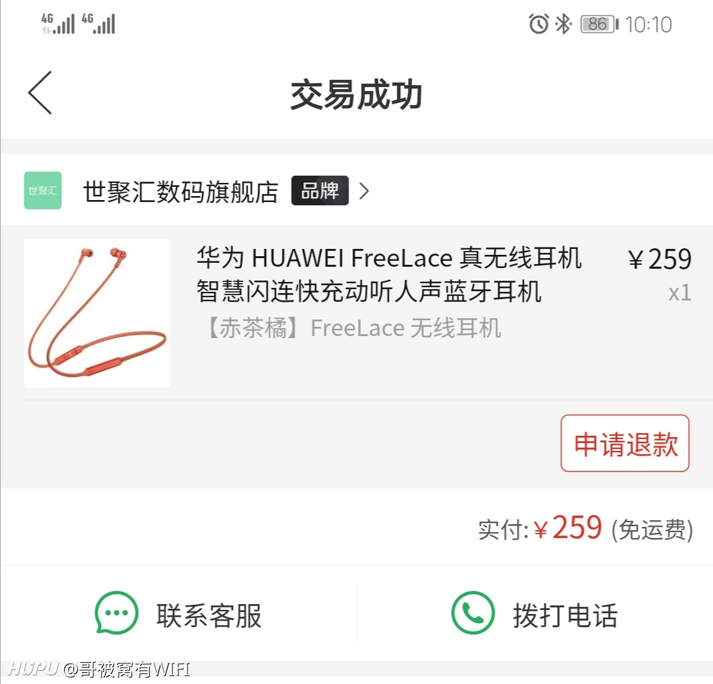Open the orange earphone product thumbnail
The image size is (713, 684).
(97, 314)
